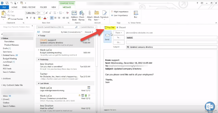218x113 pixels.
Task: Open the font size 11 dropdown
Action: 43,13
